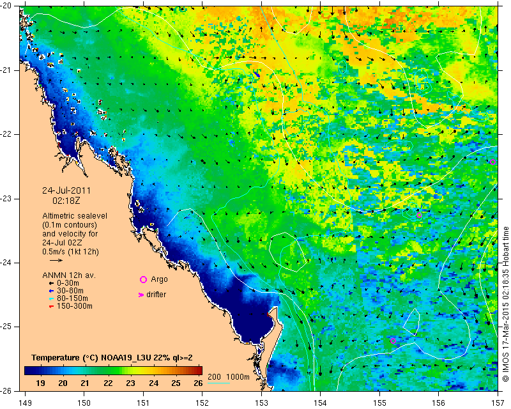Click the 'drifter' legend label

pos(156,295)
